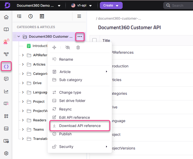The width and height of the screenshot is (193, 159).
Task: Open Settings gear in sidebar
Action: pyautogui.click(x=6, y=153)
